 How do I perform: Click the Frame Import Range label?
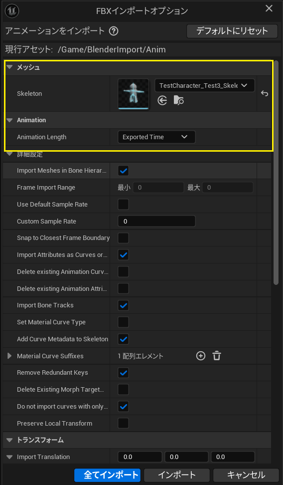(46, 188)
